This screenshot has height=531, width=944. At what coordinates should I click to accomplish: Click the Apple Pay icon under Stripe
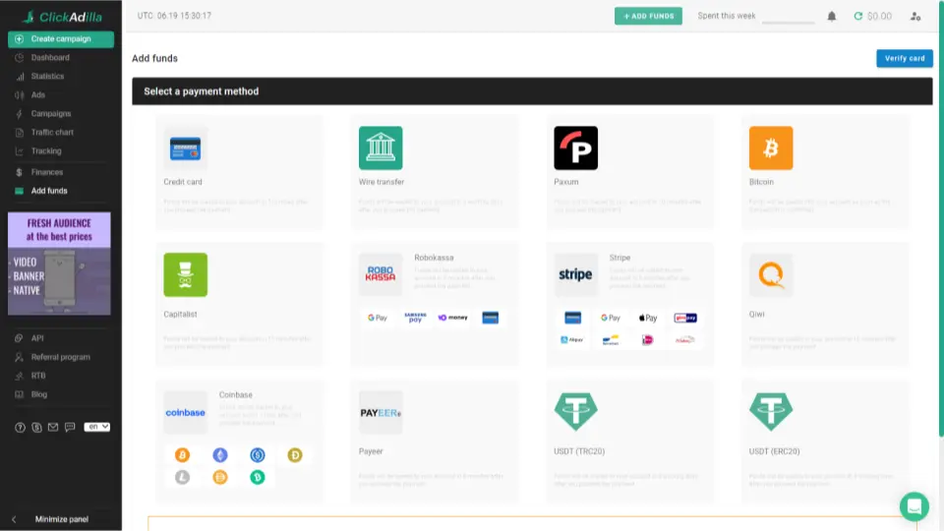pyautogui.click(x=648, y=318)
